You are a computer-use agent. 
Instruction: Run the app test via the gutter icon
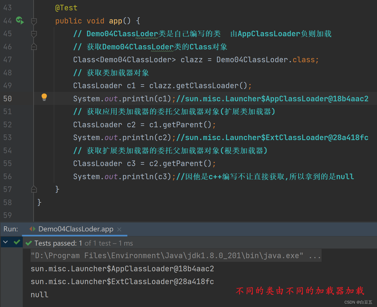[20, 20]
